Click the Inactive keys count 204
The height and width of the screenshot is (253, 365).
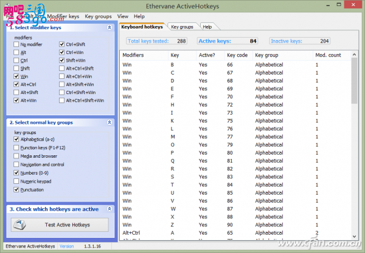(324, 41)
